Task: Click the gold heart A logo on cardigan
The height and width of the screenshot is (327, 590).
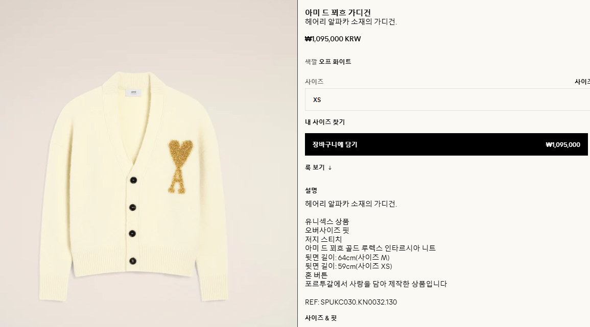Action: coord(180,166)
